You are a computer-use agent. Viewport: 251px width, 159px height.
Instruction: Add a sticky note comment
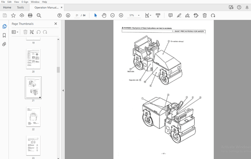click(x=170, y=15)
